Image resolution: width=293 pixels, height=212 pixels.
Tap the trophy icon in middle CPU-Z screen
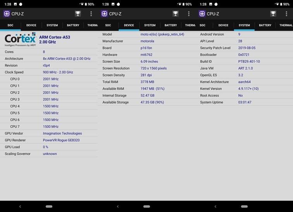pyautogui.click(x=176, y=14)
